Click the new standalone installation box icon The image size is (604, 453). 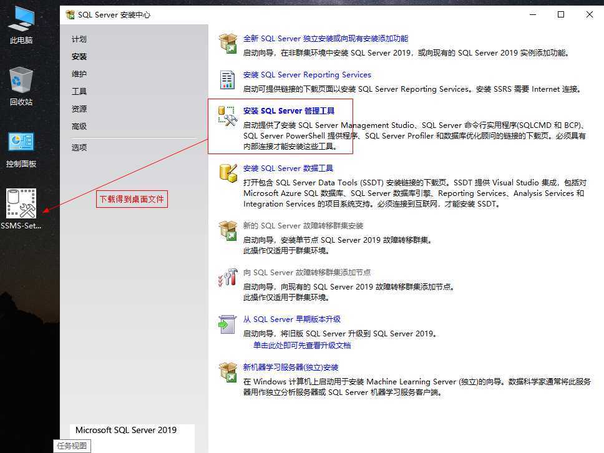[x=228, y=43]
